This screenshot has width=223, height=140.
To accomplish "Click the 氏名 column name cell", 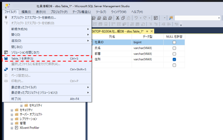I will [111, 48].
